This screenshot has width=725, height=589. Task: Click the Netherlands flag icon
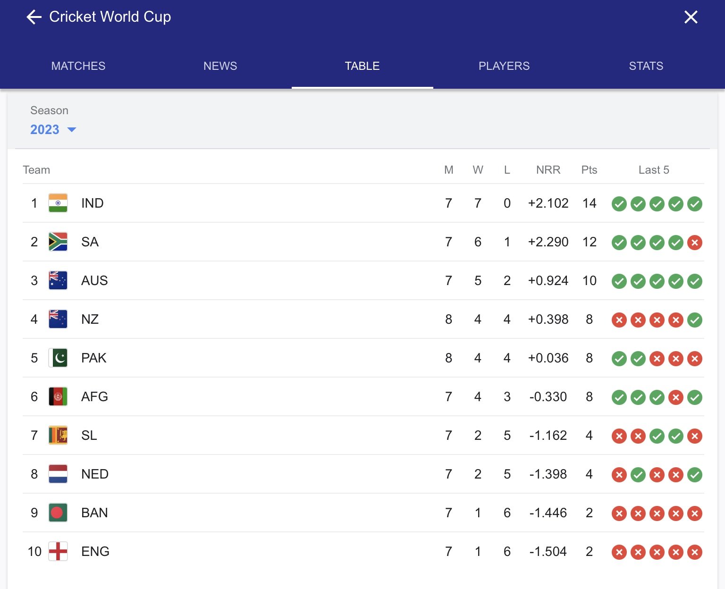click(58, 474)
